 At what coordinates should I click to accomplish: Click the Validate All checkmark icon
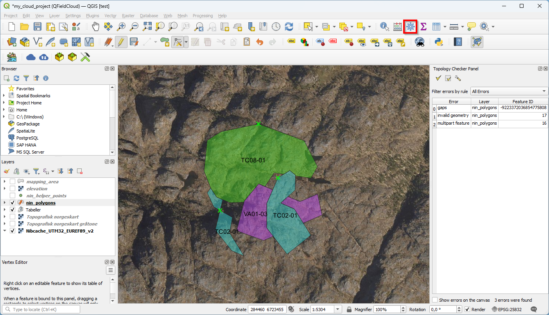coord(438,78)
